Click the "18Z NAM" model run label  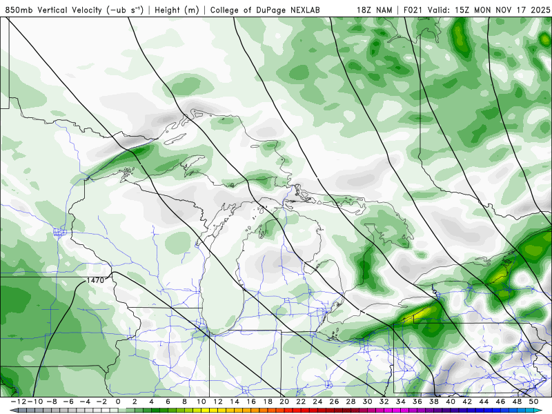pos(374,10)
